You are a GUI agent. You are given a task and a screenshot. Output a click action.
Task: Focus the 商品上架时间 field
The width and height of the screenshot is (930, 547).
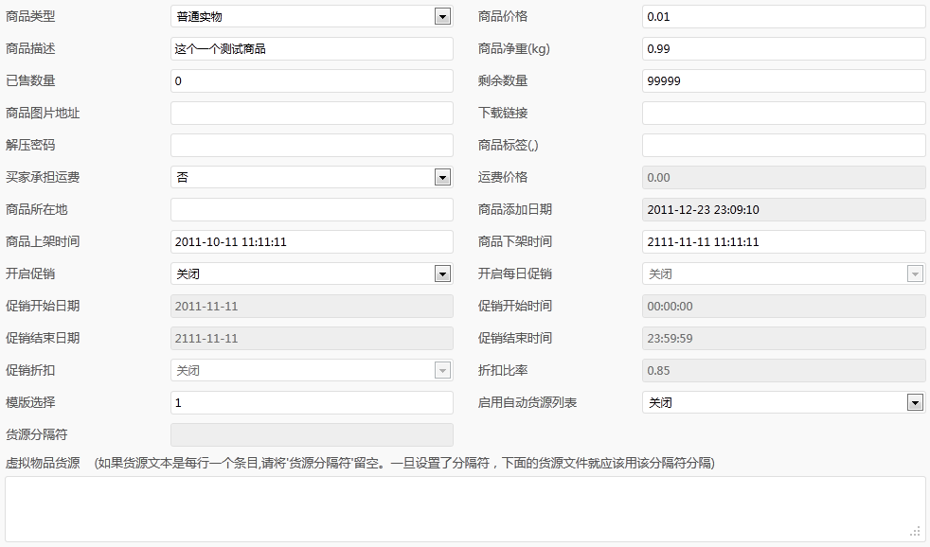coord(312,241)
